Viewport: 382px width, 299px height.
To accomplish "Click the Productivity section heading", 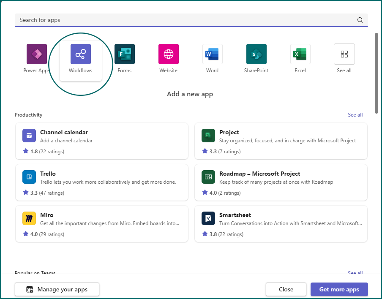I will [x=28, y=115].
